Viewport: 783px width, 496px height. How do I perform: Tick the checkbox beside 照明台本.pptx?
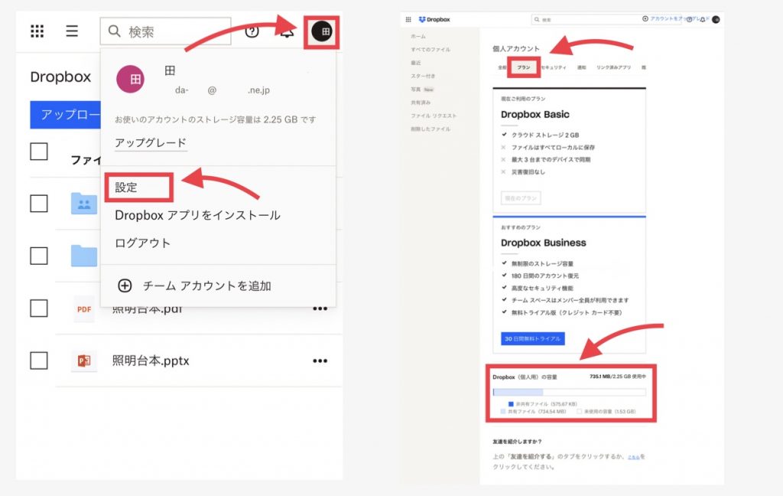pos(39,361)
